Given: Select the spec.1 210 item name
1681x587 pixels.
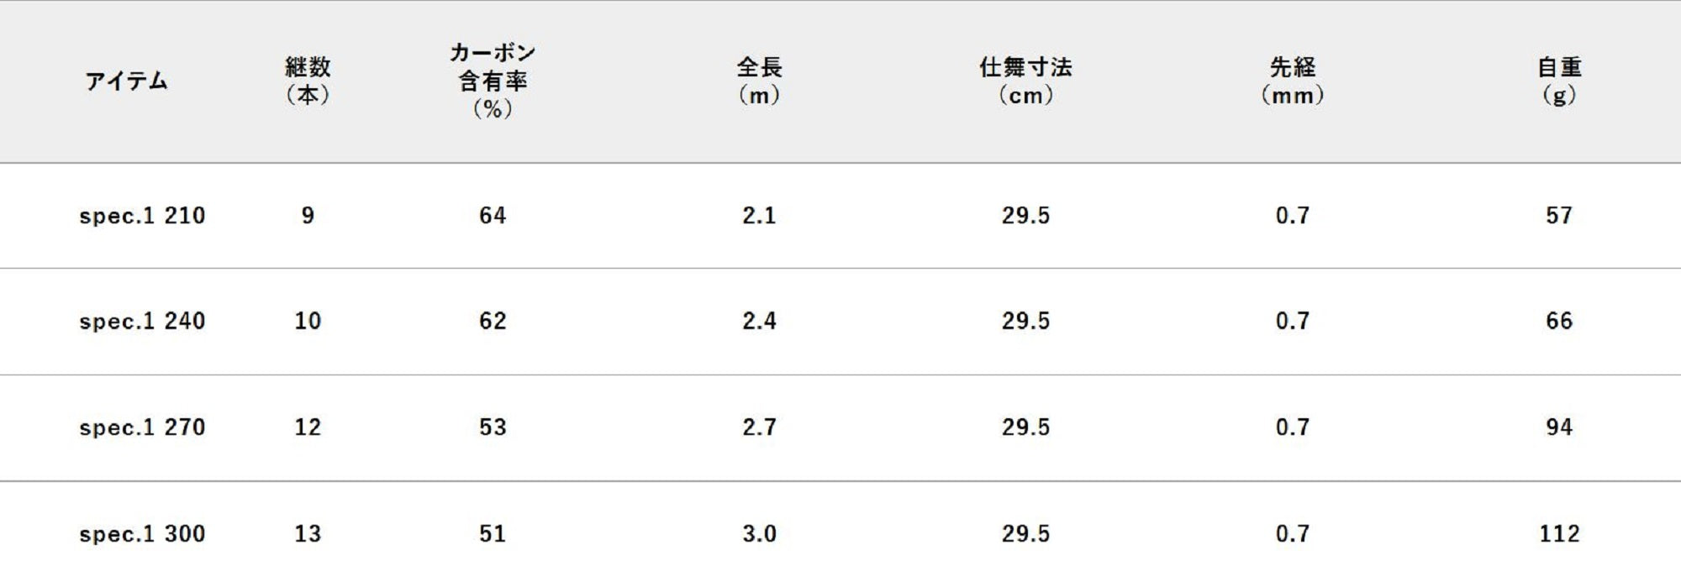Looking at the screenshot, I should [142, 216].
